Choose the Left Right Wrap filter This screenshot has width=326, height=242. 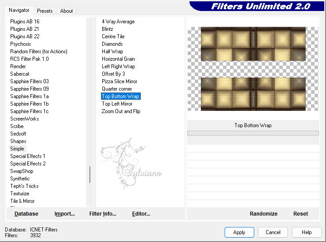119,66
